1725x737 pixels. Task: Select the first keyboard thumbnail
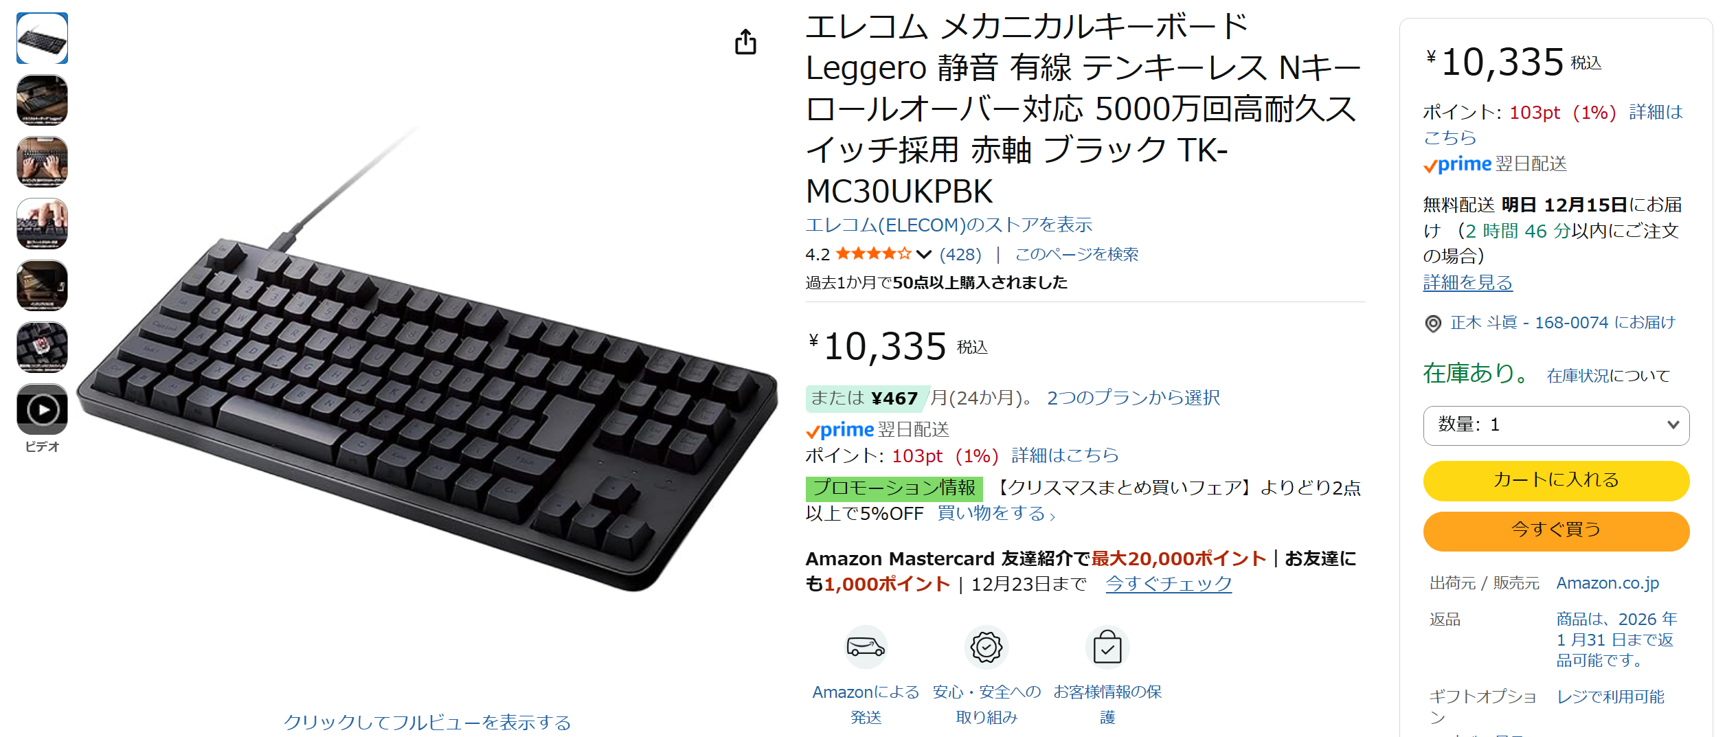click(43, 38)
